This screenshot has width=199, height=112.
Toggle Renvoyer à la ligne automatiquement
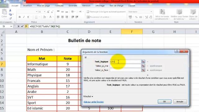106,12
